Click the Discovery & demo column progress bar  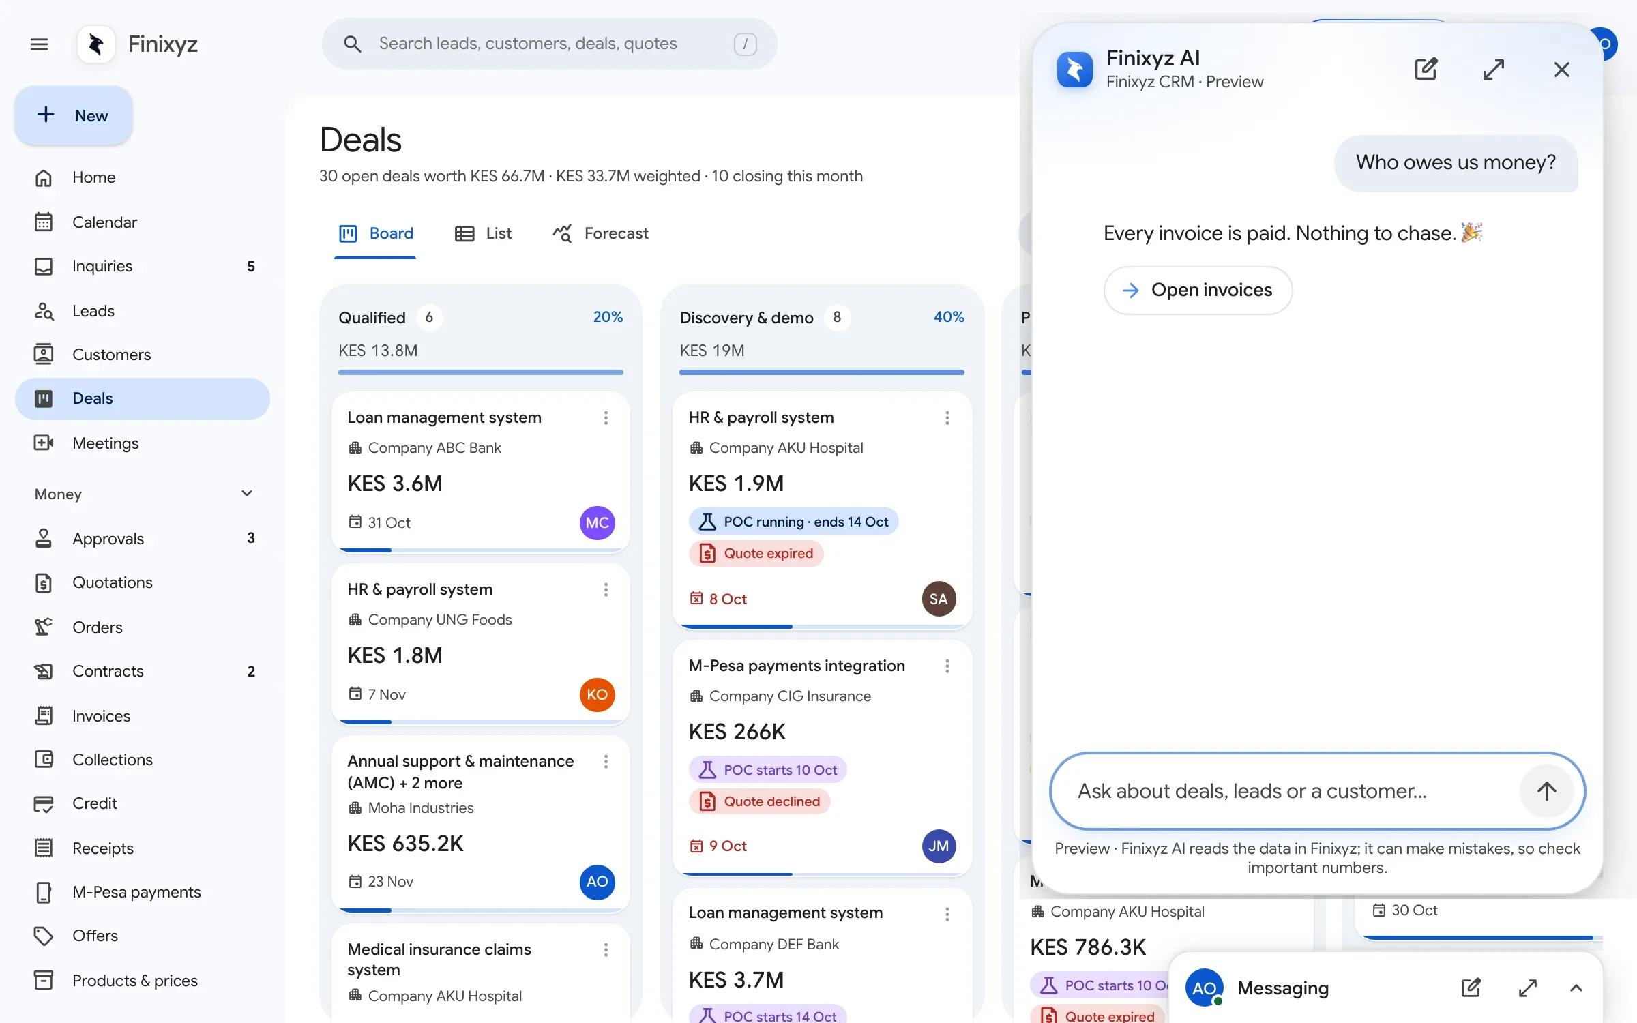(821, 372)
